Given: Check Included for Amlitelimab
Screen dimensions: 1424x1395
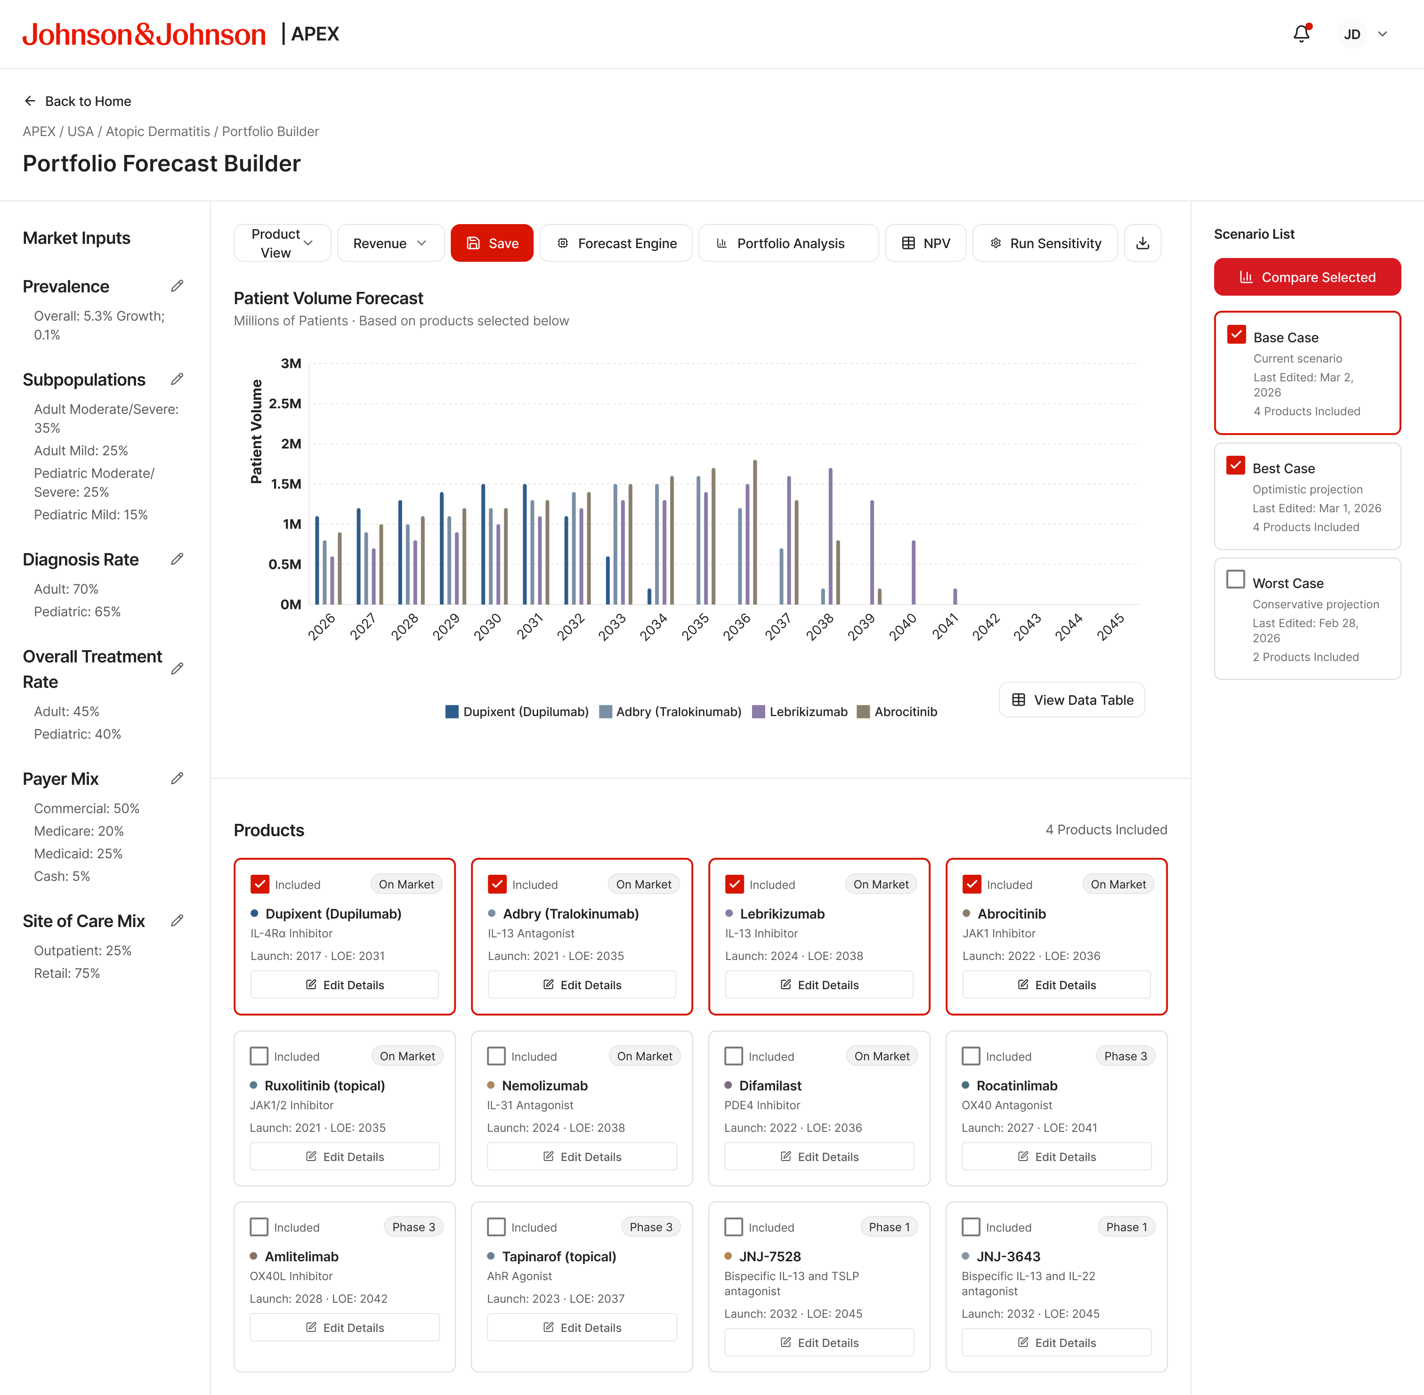Looking at the screenshot, I should click(259, 1226).
